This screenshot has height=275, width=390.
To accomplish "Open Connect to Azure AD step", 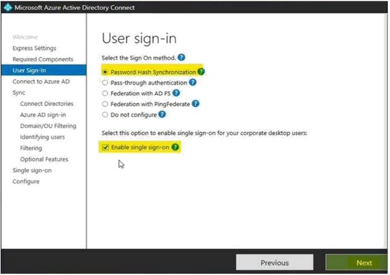I will click(41, 81).
